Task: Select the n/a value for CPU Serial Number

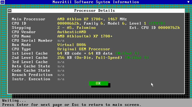Action: [x=61, y=41]
